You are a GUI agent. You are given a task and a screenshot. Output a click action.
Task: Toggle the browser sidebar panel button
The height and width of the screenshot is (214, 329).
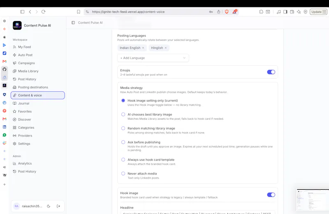tap(22, 12)
